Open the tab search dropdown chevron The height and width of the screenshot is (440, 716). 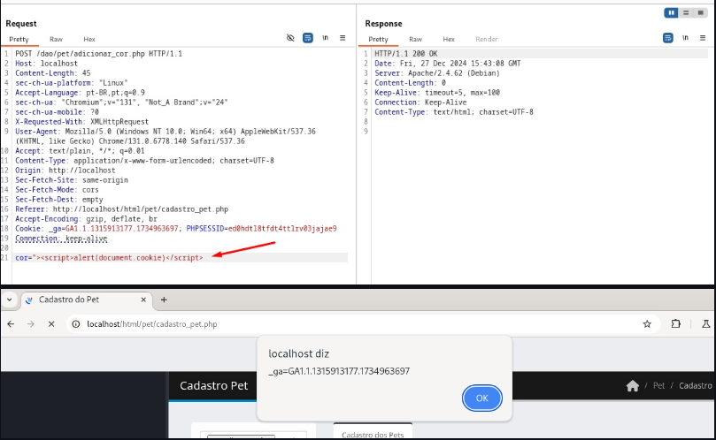[9, 300]
